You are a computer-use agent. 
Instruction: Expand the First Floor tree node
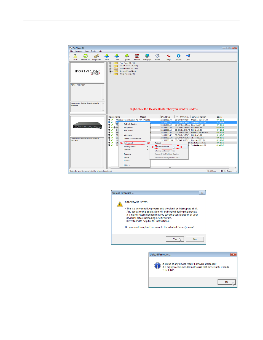click(110, 63)
